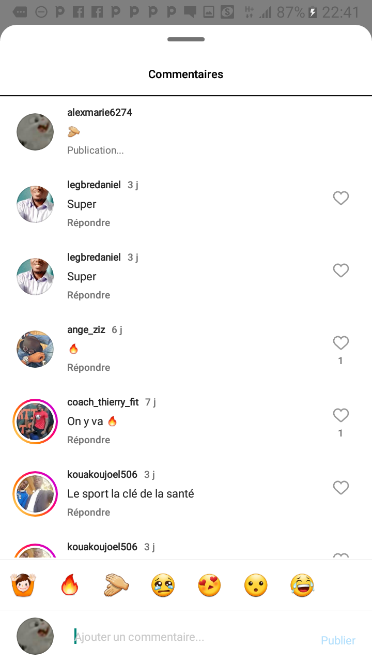Choose the heart-eyes emoji reaction
Screen dimensions: 372x662
[210, 585]
